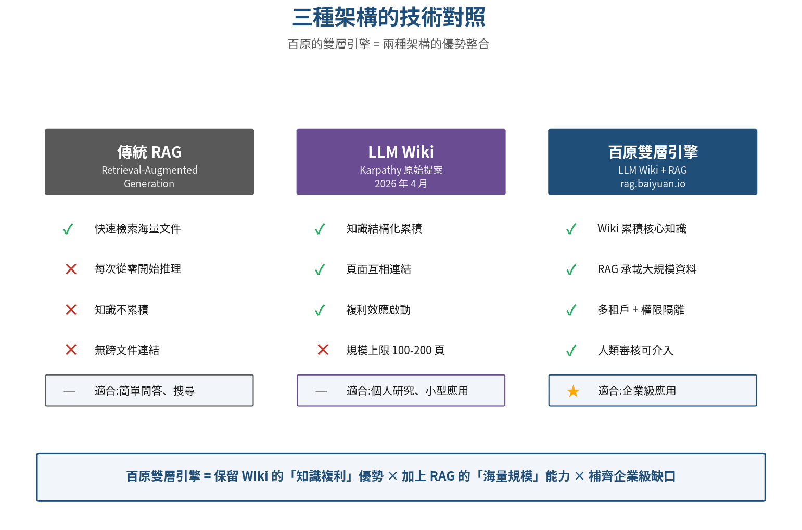This screenshot has height=530, width=802.
Task: Click the text 適合:企業級應用
Action: (637, 391)
